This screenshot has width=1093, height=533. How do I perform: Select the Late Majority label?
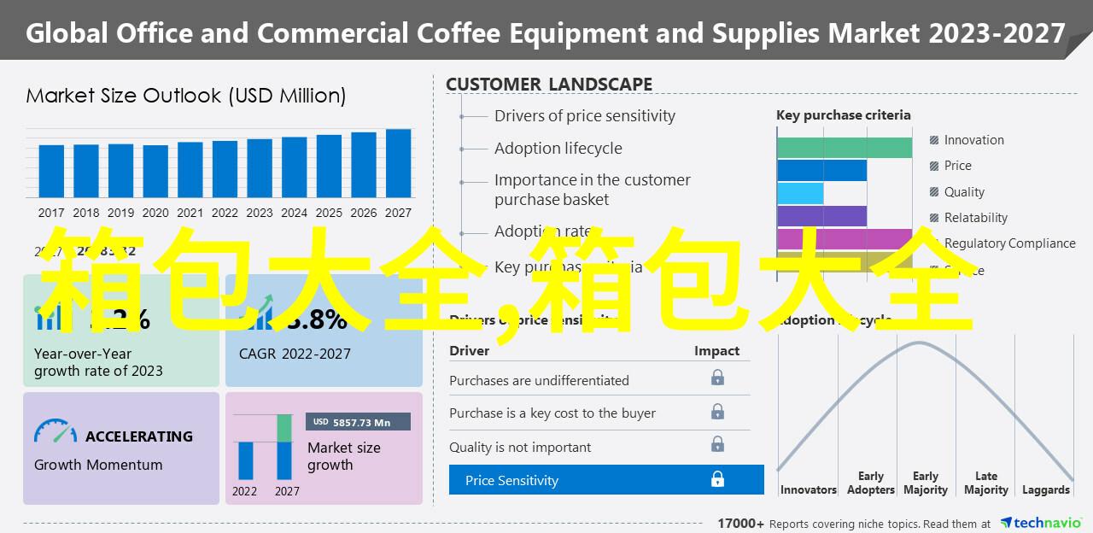point(986,483)
